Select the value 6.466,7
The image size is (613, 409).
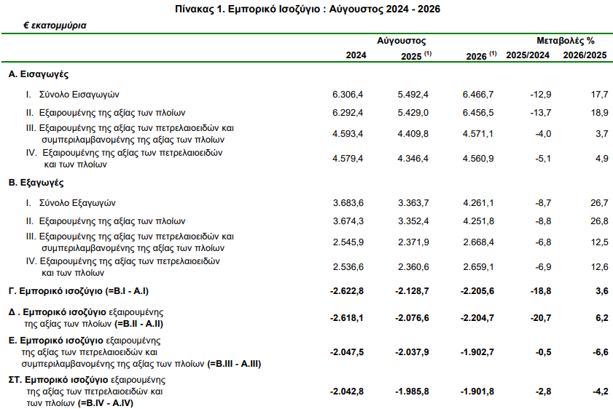tap(478, 95)
